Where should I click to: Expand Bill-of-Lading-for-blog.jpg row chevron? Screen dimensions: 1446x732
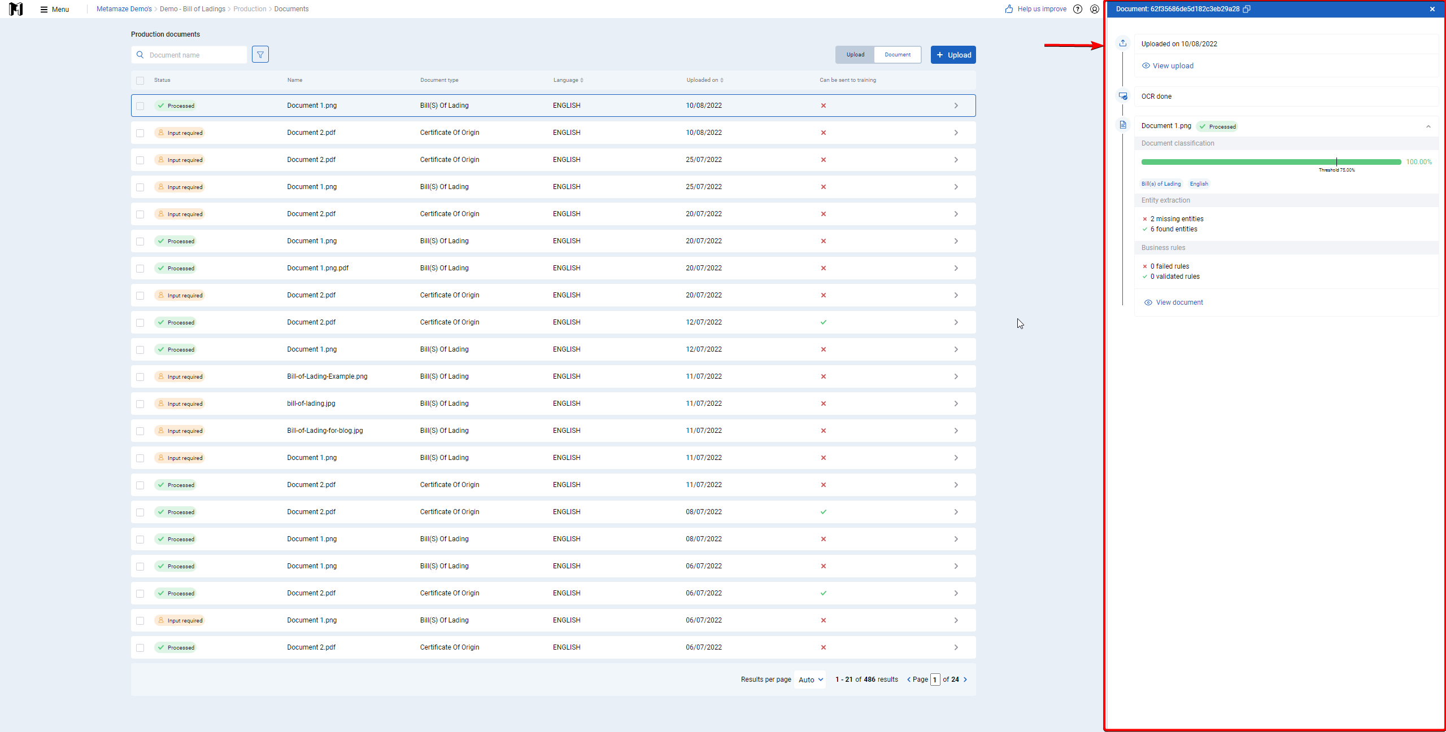(x=956, y=431)
